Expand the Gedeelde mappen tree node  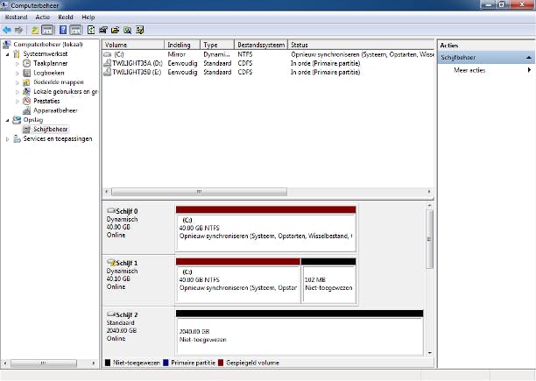coord(18,82)
